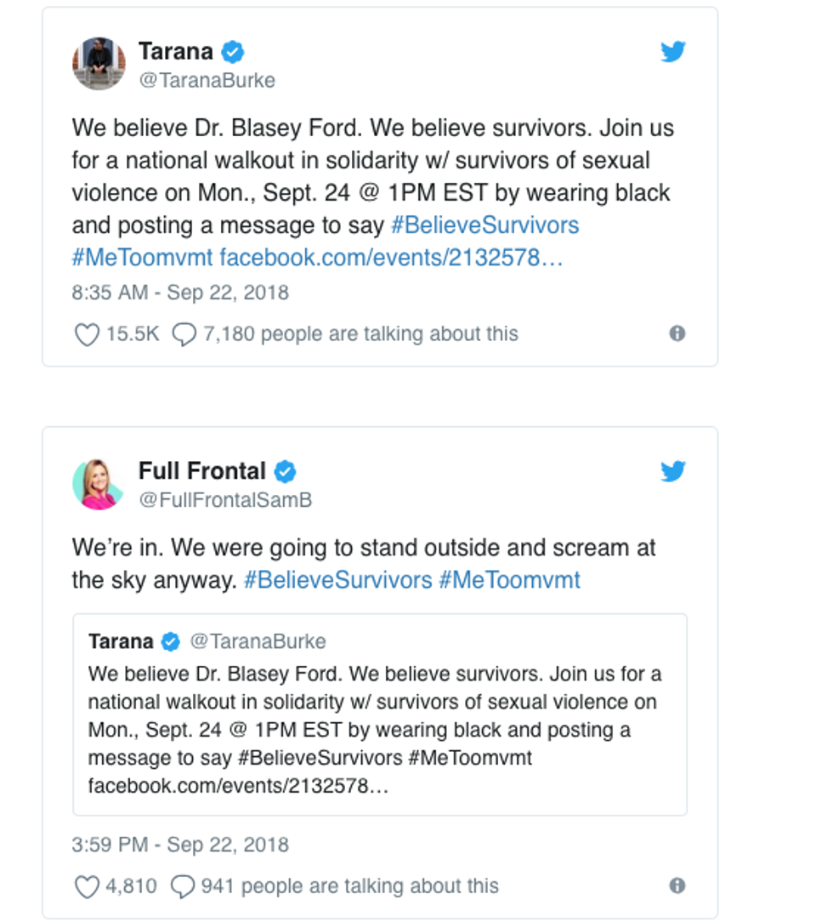Like the Full Frontal tweet with the heart icon
Image resolution: width=833 pixels, height=922 pixels.
click(87, 887)
